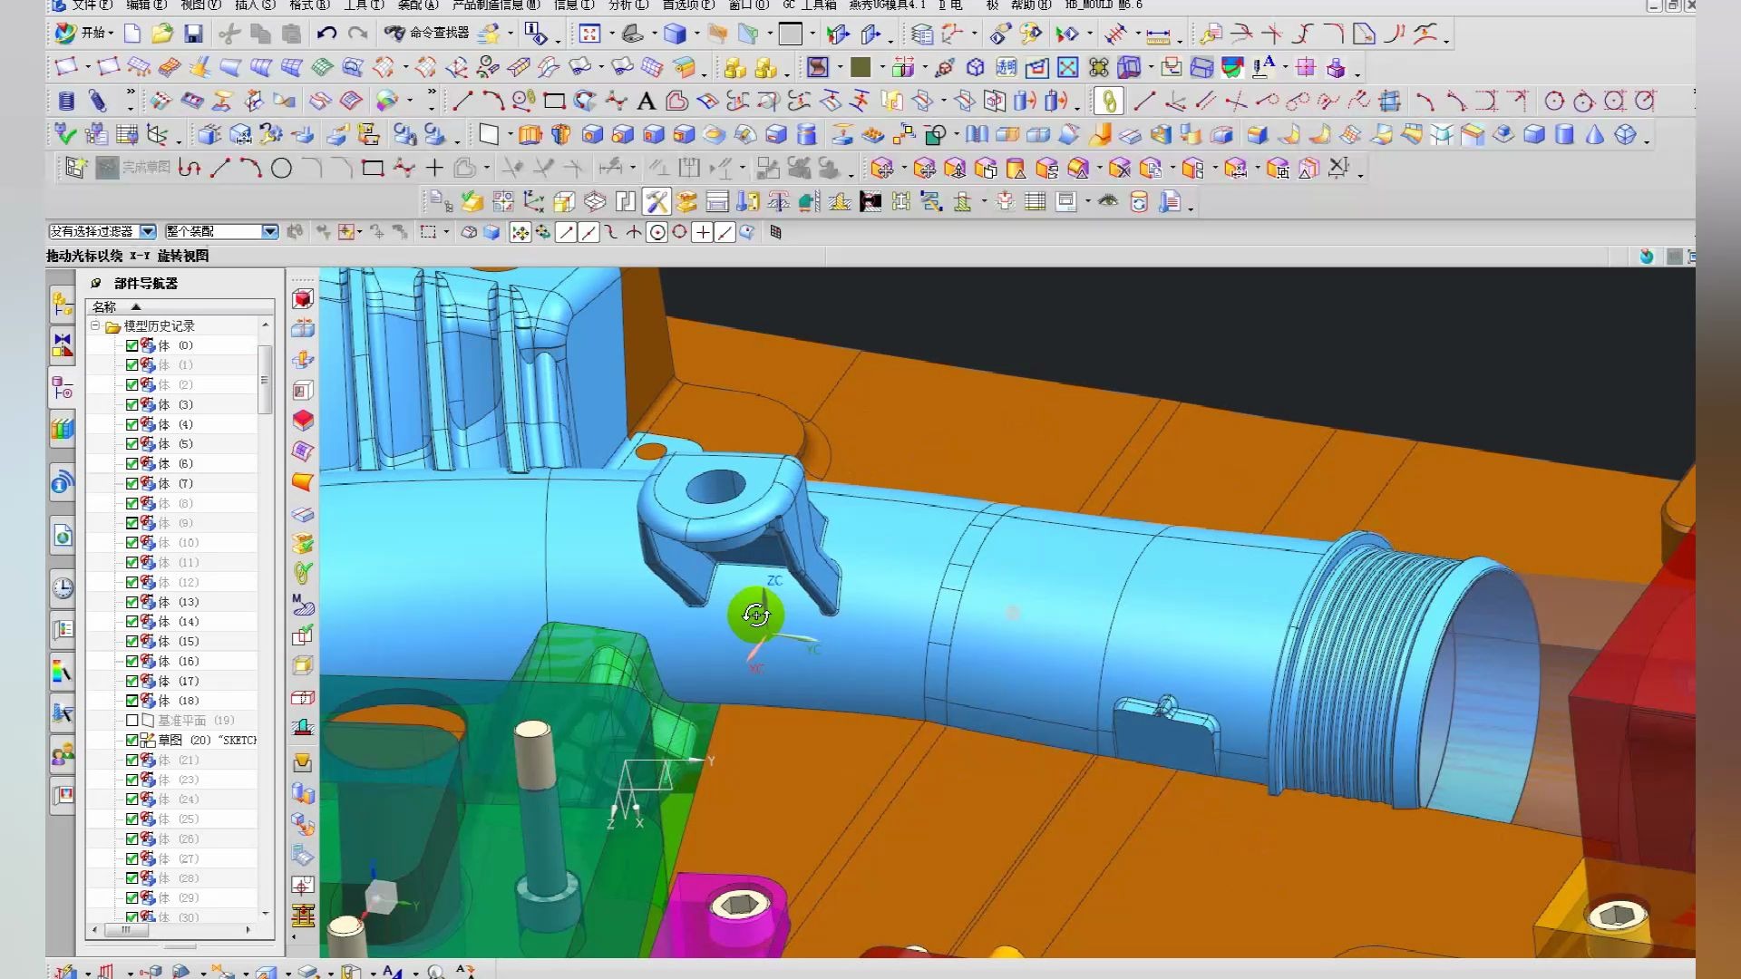Click the Fit view icon
The height and width of the screenshot is (979, 1741).
point(589,34)
